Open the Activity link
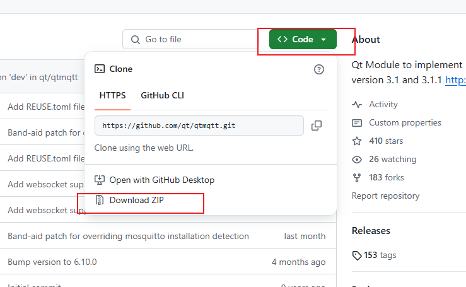Viewport: 466px width, 287px height. (383, 104)
